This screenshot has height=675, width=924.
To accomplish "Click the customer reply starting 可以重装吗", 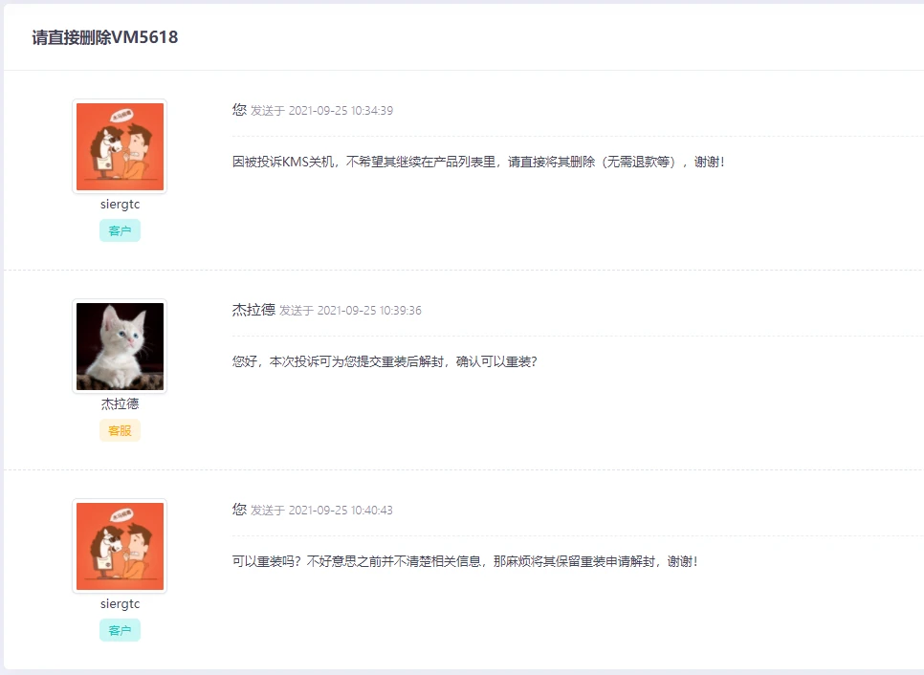I will [465, 561].
